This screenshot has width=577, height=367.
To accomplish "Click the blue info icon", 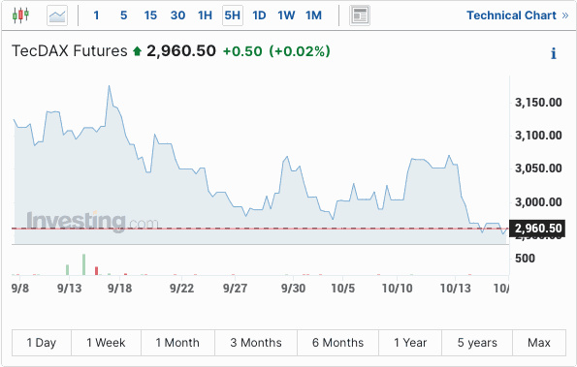I will [x=553, y=53].
